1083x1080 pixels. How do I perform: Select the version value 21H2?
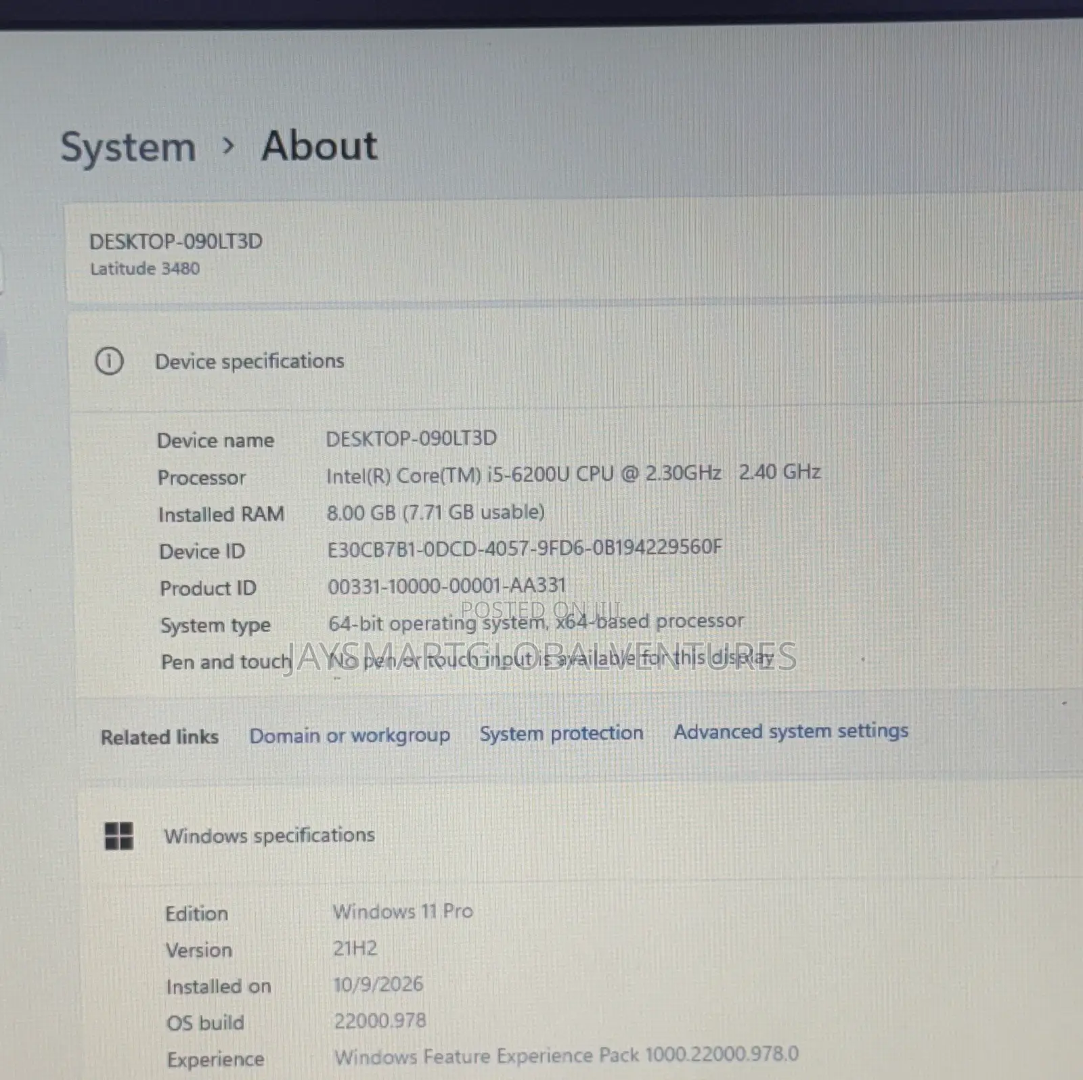(x=355, y=949)
